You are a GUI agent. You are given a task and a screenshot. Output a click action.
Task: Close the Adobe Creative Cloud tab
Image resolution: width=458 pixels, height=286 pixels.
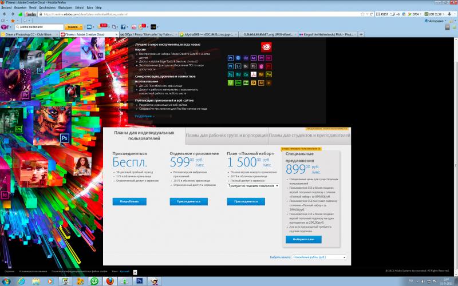click(x=117, y=34)
